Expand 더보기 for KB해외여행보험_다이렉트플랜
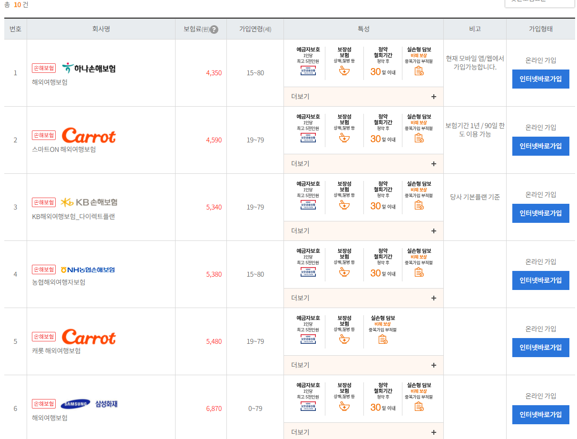 click(363, 231)
